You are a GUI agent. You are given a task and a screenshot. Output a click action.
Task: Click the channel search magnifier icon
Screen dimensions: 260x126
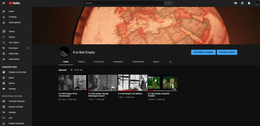170,62
